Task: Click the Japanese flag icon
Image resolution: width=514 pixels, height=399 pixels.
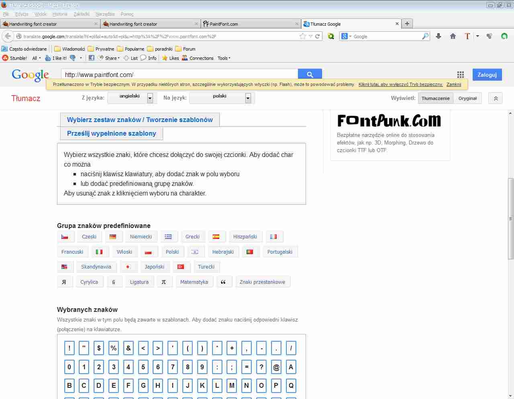Action: [x=128, y=267]
